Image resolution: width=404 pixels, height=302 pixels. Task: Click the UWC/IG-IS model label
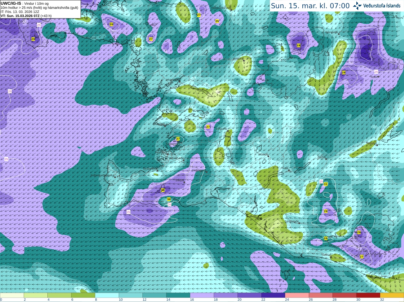11,3
